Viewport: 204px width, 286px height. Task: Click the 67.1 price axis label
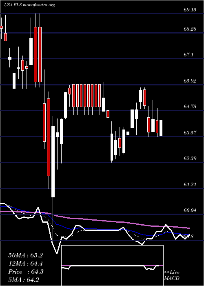[189, 55]
